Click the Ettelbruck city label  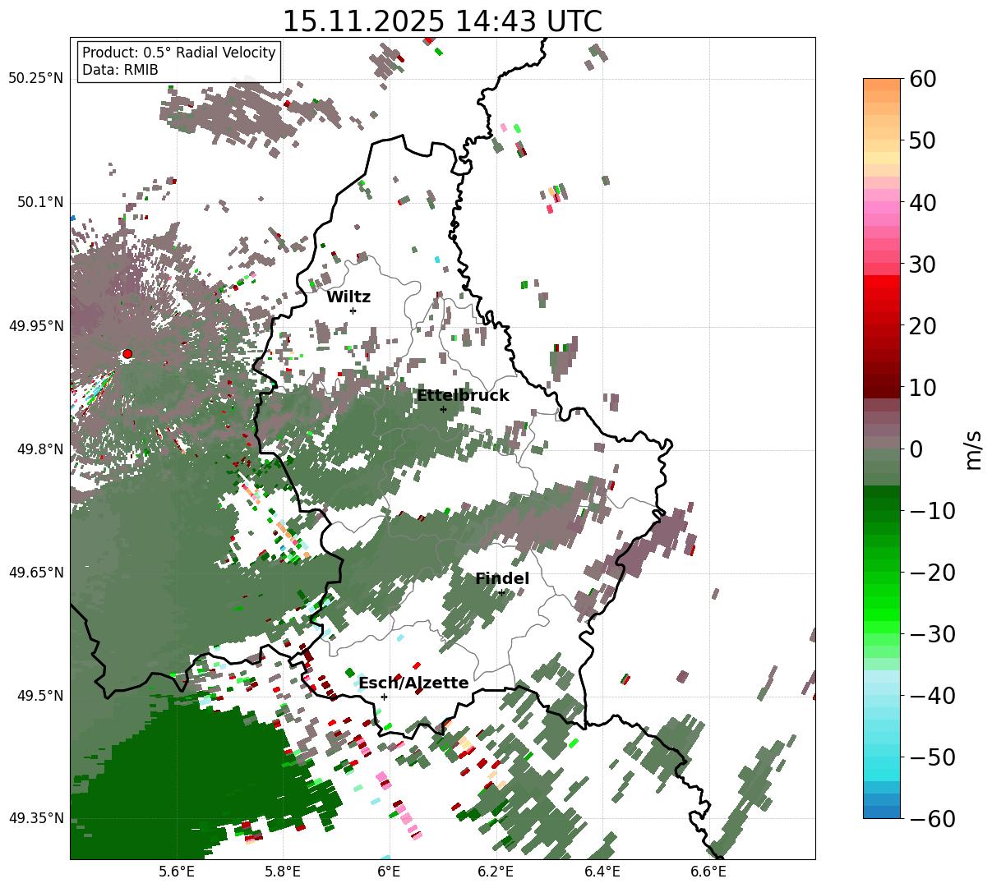[463, 396]
